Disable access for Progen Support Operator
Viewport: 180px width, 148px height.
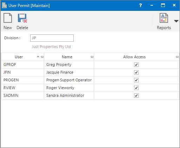[x=136, y=80]
